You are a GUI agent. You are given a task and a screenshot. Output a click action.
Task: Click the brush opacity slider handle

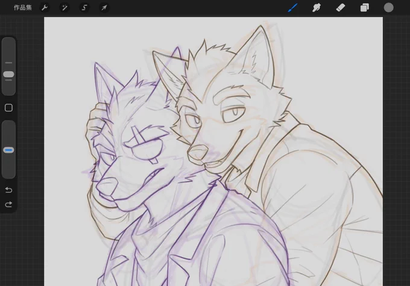click(x=8, y=150)
